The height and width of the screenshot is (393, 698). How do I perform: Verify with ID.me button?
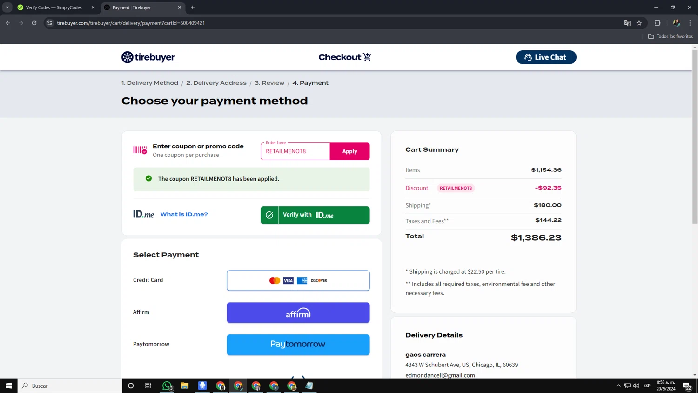pyautogui.click(x=315, y=215)
